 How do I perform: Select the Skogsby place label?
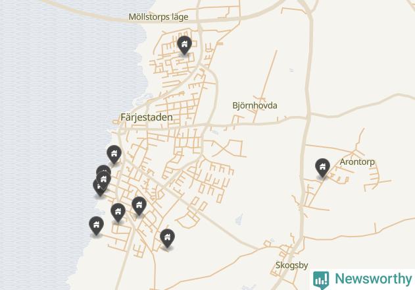291,265
